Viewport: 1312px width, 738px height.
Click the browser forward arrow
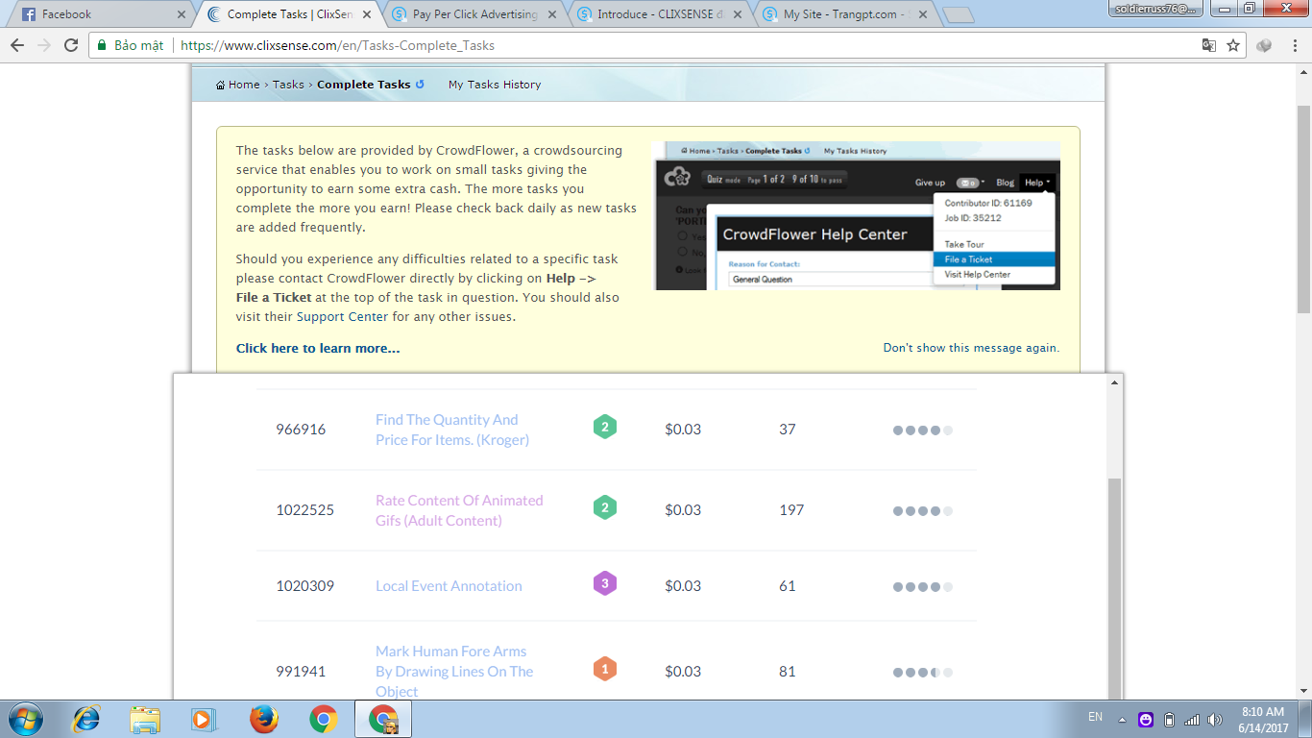[x=44, y=45]
